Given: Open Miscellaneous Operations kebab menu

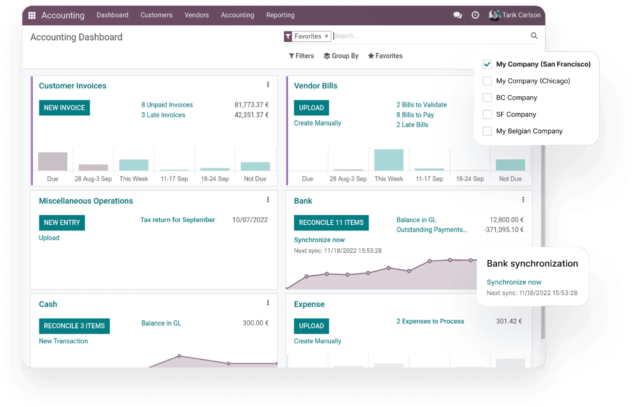Looking at the screenshot, I should pos(268,199).
